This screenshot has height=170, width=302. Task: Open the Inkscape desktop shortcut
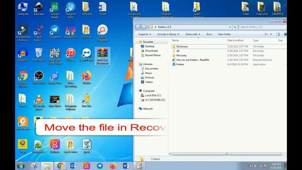(x=39, y=9)
